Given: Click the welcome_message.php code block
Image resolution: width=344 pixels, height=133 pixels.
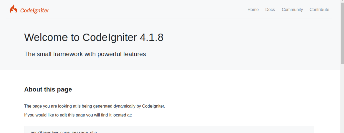Looking at the screenshot, I should pyautogui.click(x=169, y=130).
